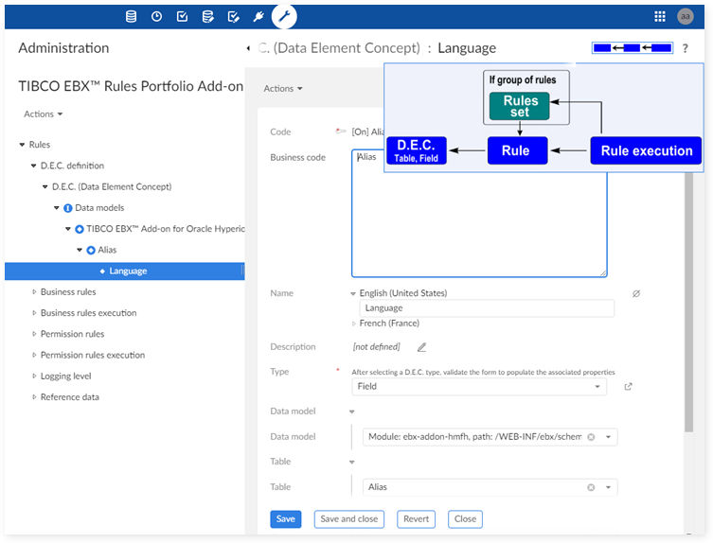Click the Name field hide-localization icon

pos(636,293)
